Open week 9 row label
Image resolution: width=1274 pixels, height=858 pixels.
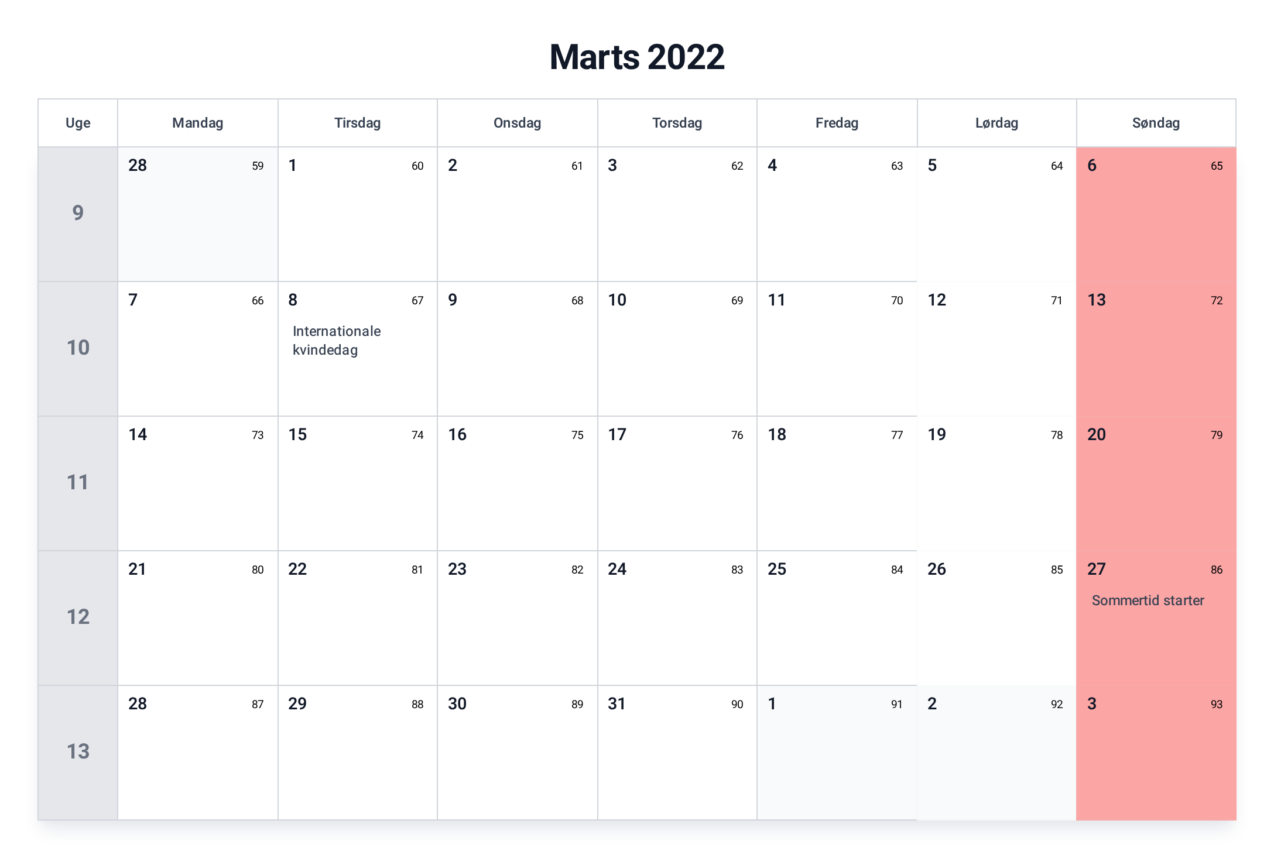tap(78, 214)
